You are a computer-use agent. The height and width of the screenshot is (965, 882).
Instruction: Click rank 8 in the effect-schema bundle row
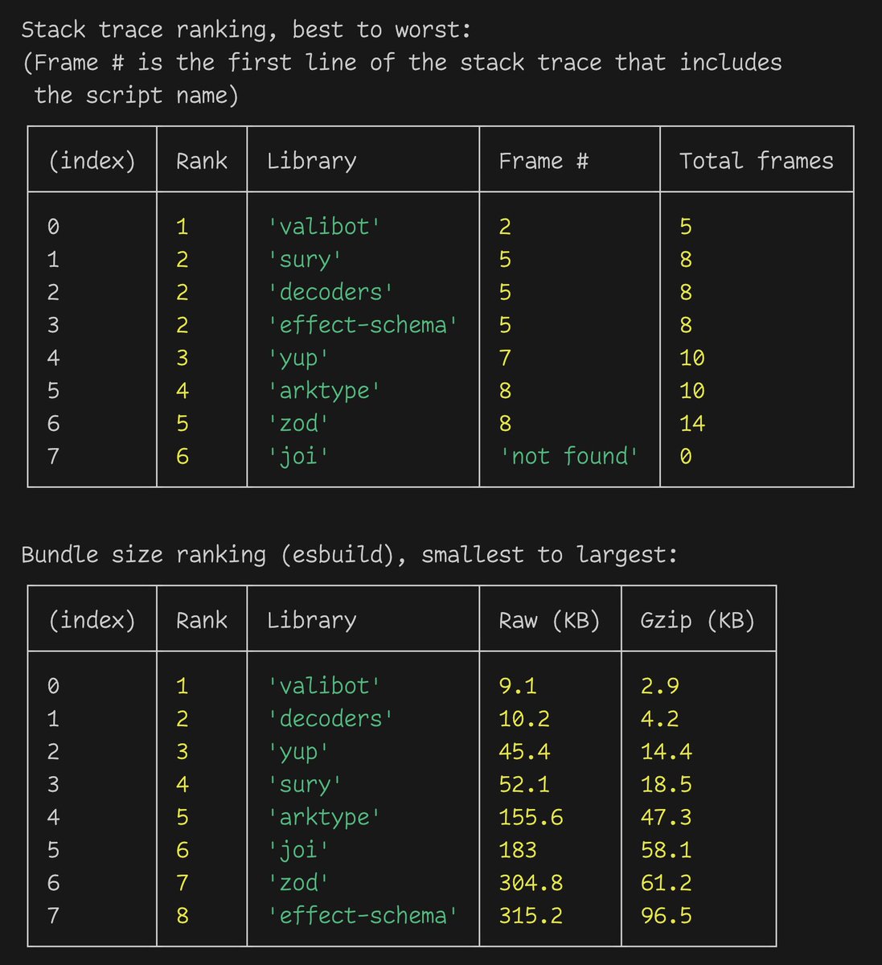[x=183, y=916]
